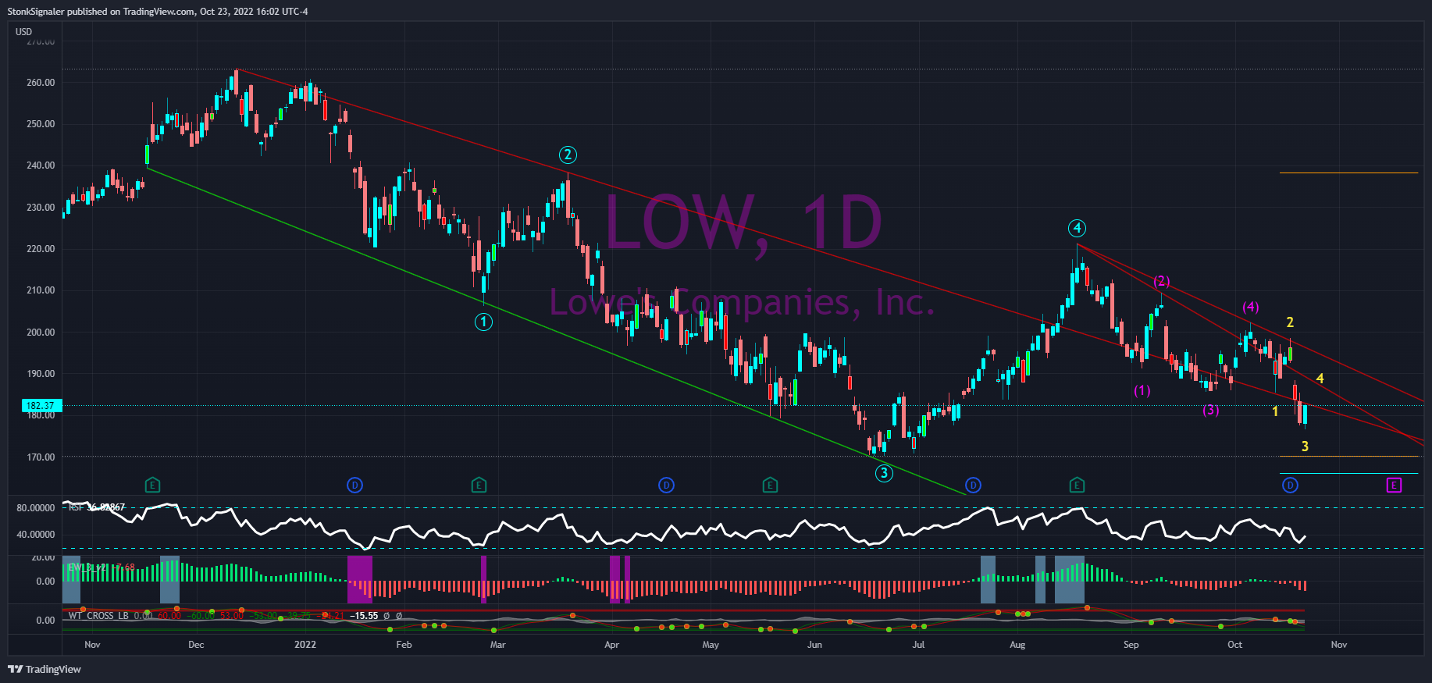Screen dimensions: 1432x683
Task: Click the USD currency label
Action: 24,32
